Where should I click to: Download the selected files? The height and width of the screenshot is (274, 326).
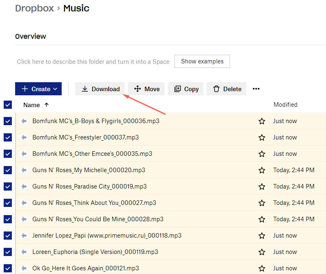pyautogui.click(x=100, y=89)
